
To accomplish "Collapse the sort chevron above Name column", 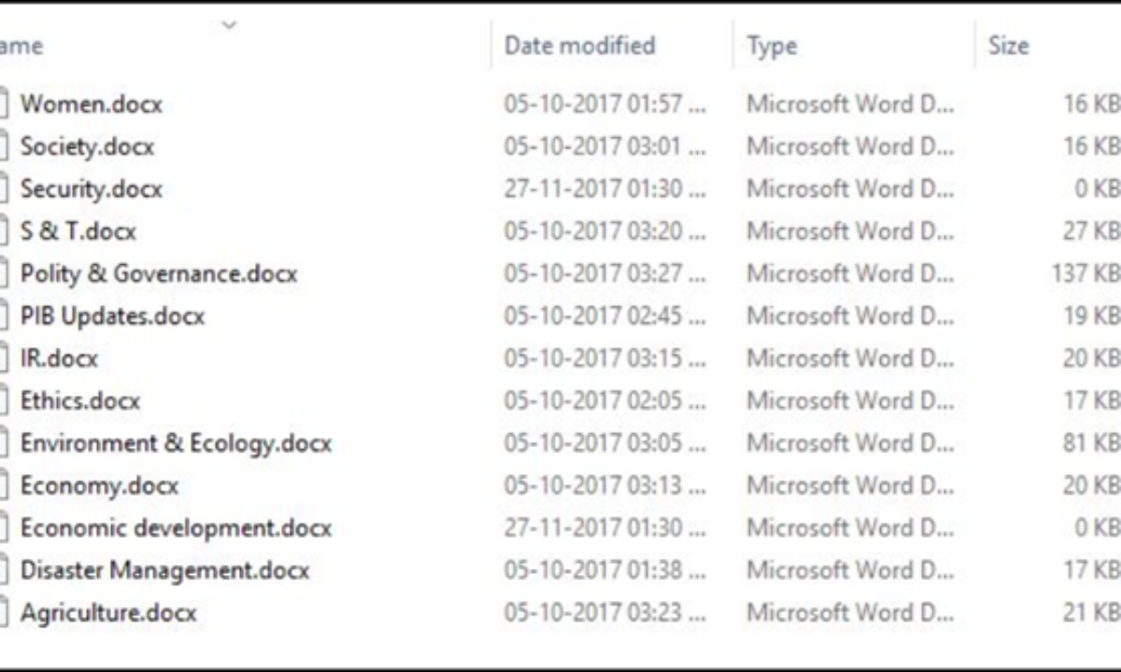I will click(x=229, y=24).
